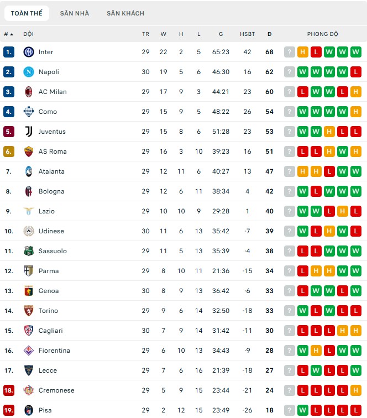Click the Cremonese team name
The height and width of the screenshot is (418, 367).
coord(56,390)
